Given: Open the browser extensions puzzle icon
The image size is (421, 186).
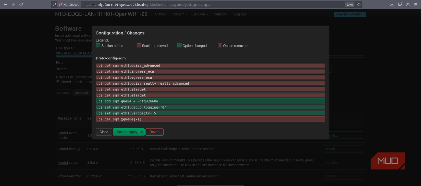Looking at the screenshot, I should pyautogui.click(x=408, y=5).
